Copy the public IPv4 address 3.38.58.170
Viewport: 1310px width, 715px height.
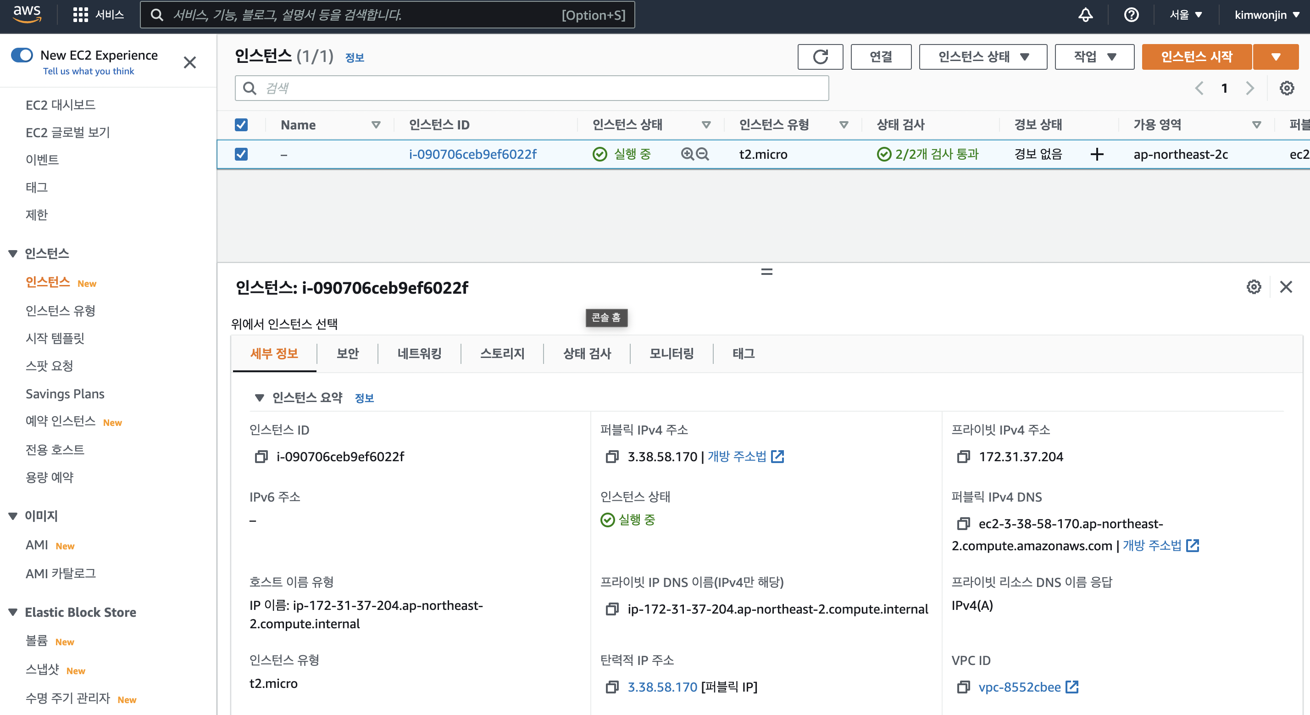point(612,457)
